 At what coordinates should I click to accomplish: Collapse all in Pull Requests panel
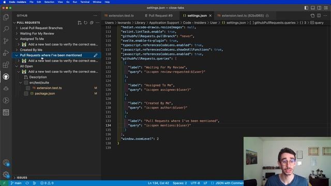click(x=92, y=23)
